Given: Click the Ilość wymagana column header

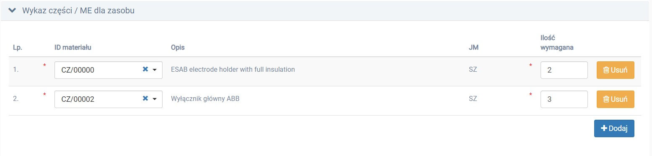Looking at the screenshot, I should 557,42.
